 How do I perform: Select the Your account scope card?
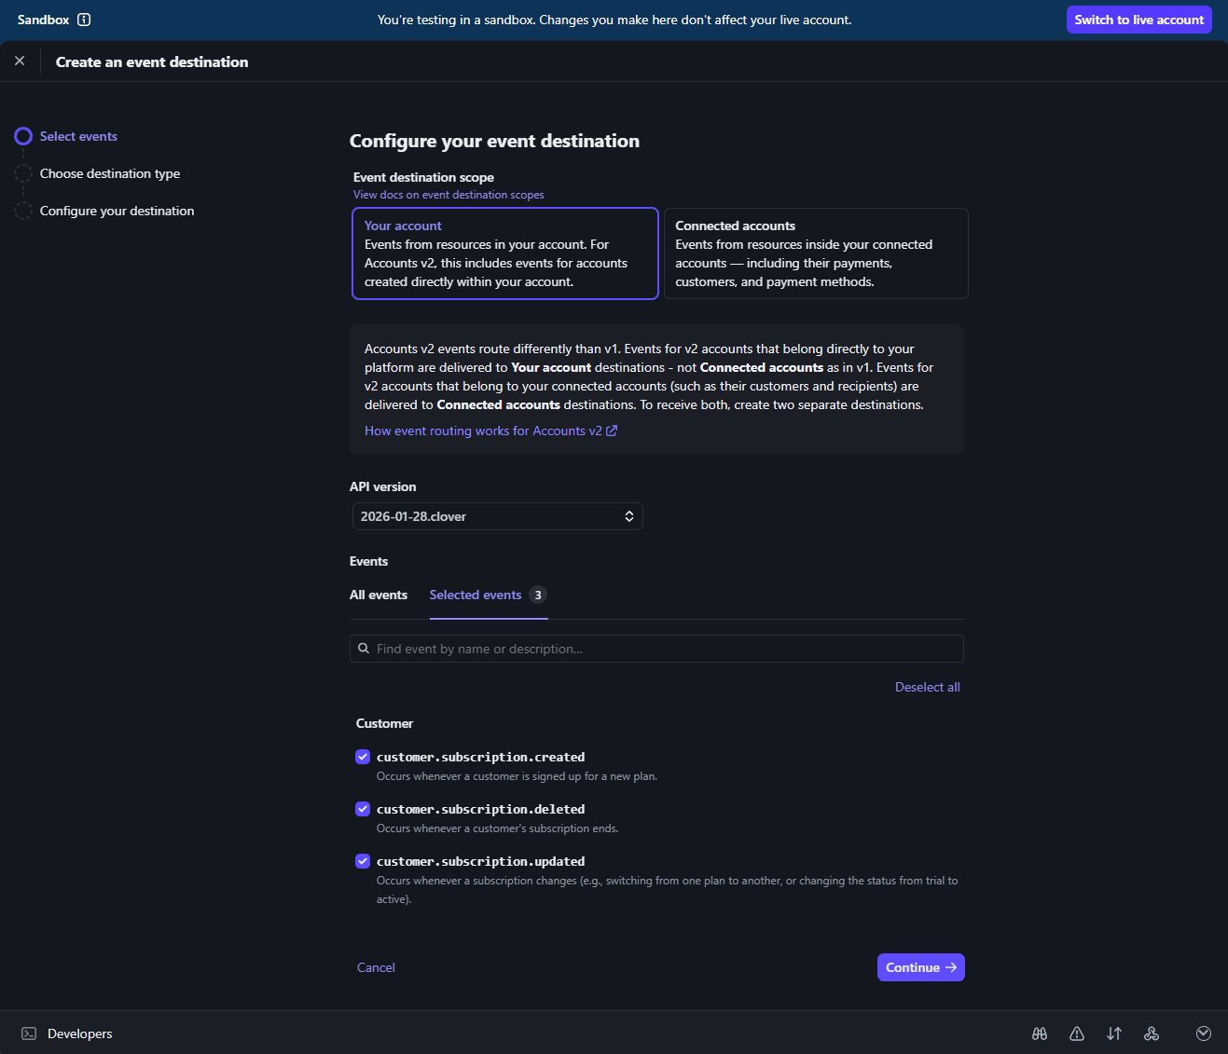[505, 253]
